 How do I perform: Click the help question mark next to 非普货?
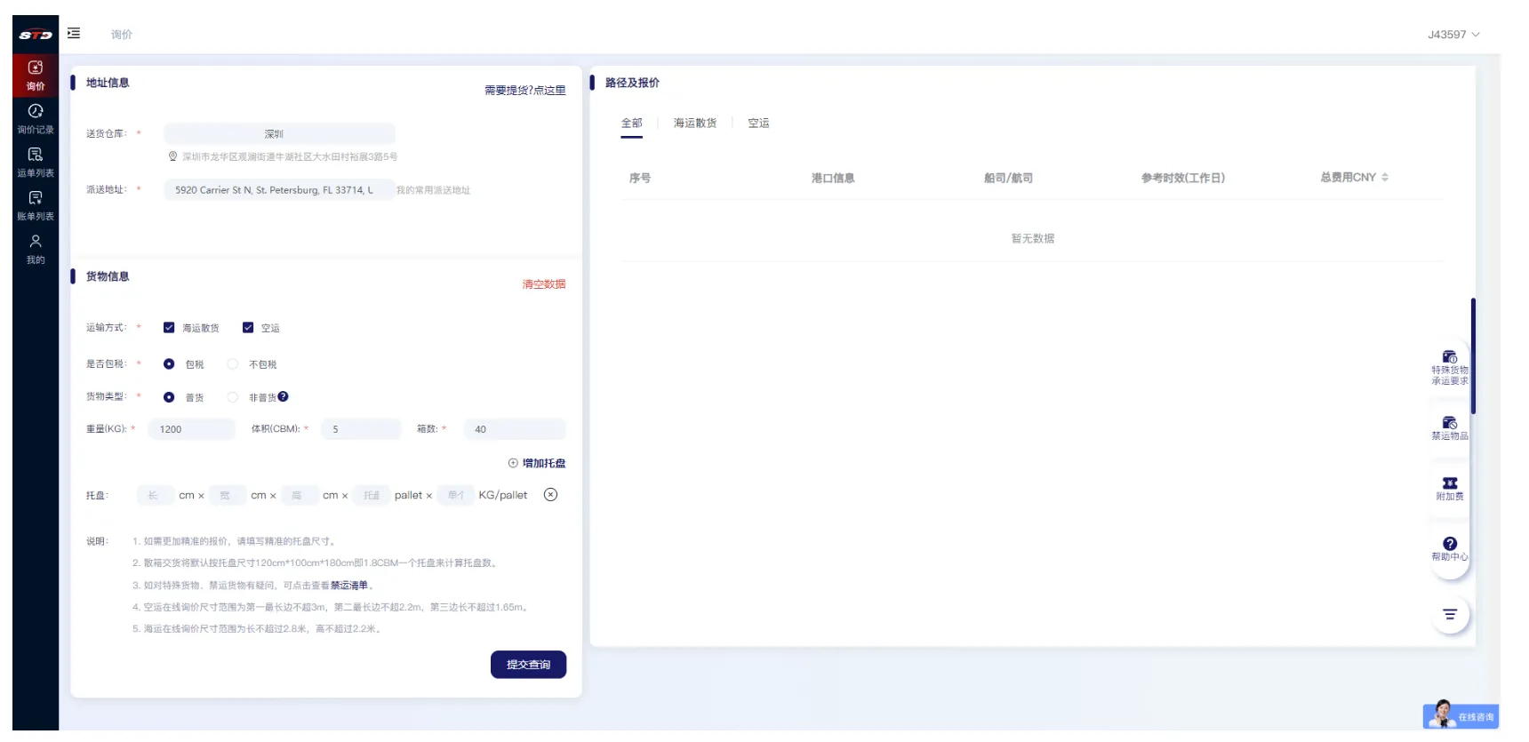pos(283,397)
